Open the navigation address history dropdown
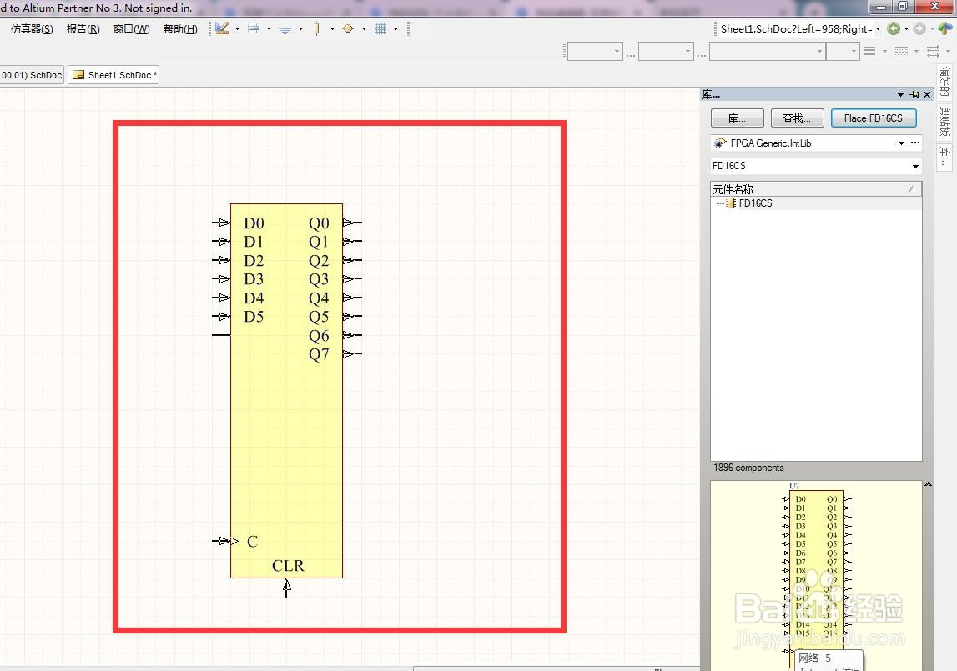 [x=879, y=28]
